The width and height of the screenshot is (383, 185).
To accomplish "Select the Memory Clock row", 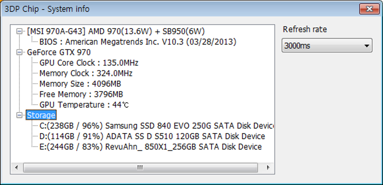I will coord(86,73).
